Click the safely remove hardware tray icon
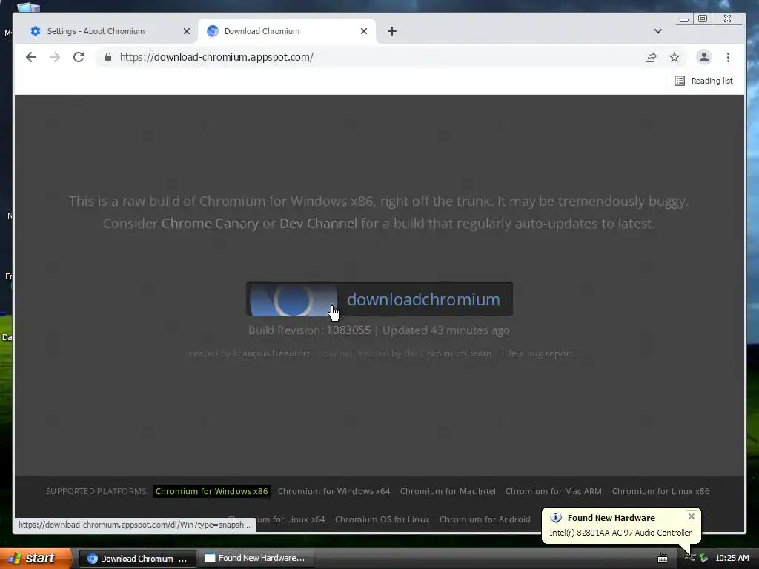The image size is (759, 569). 703,558
